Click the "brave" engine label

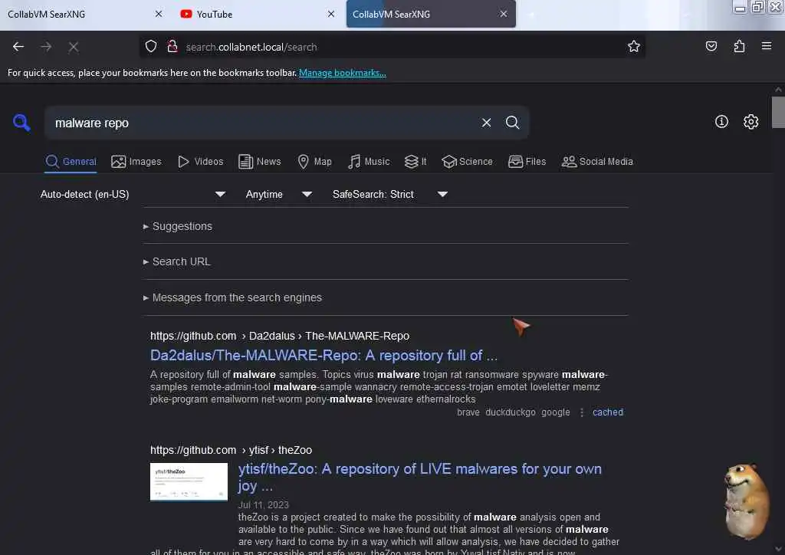468,412
